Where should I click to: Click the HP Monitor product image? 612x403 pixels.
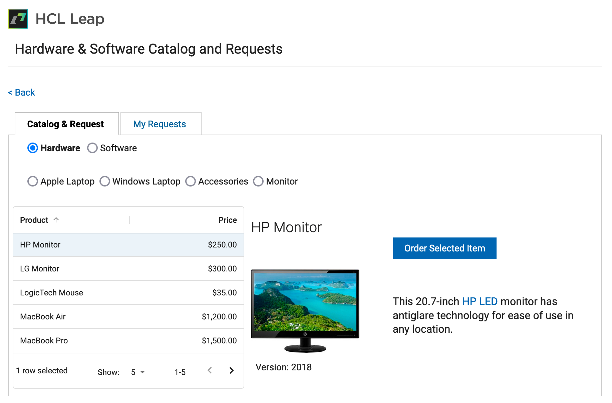pos(305,311)
